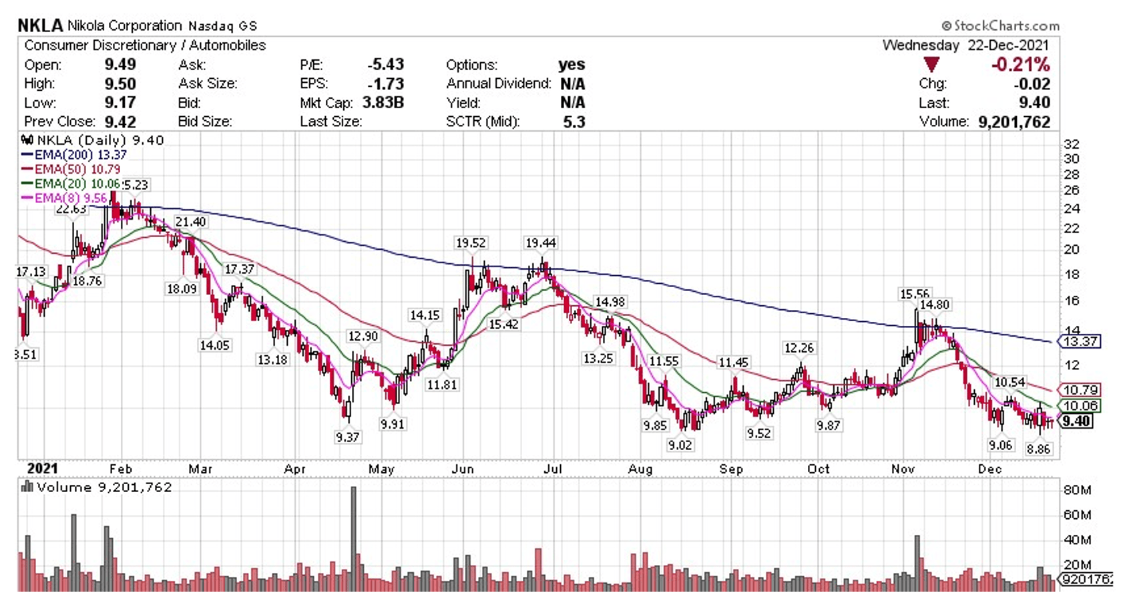Click the Ask Size: label
This screenshot has height=601, width=1135.
(x=208, y=84)
